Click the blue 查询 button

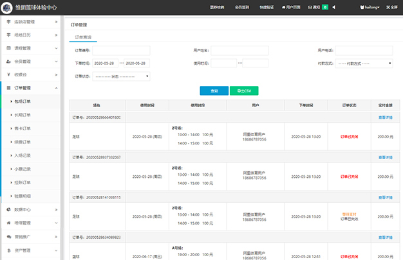pos(214,91)
